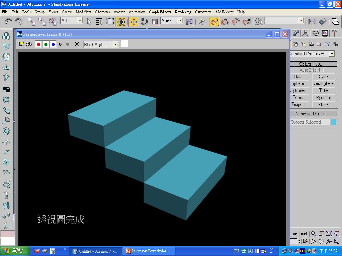The width and height of the screenshot is (342, 256).
Task: Switch to Microsoft PowerPoint taskbar item
Action: point(148,251)
